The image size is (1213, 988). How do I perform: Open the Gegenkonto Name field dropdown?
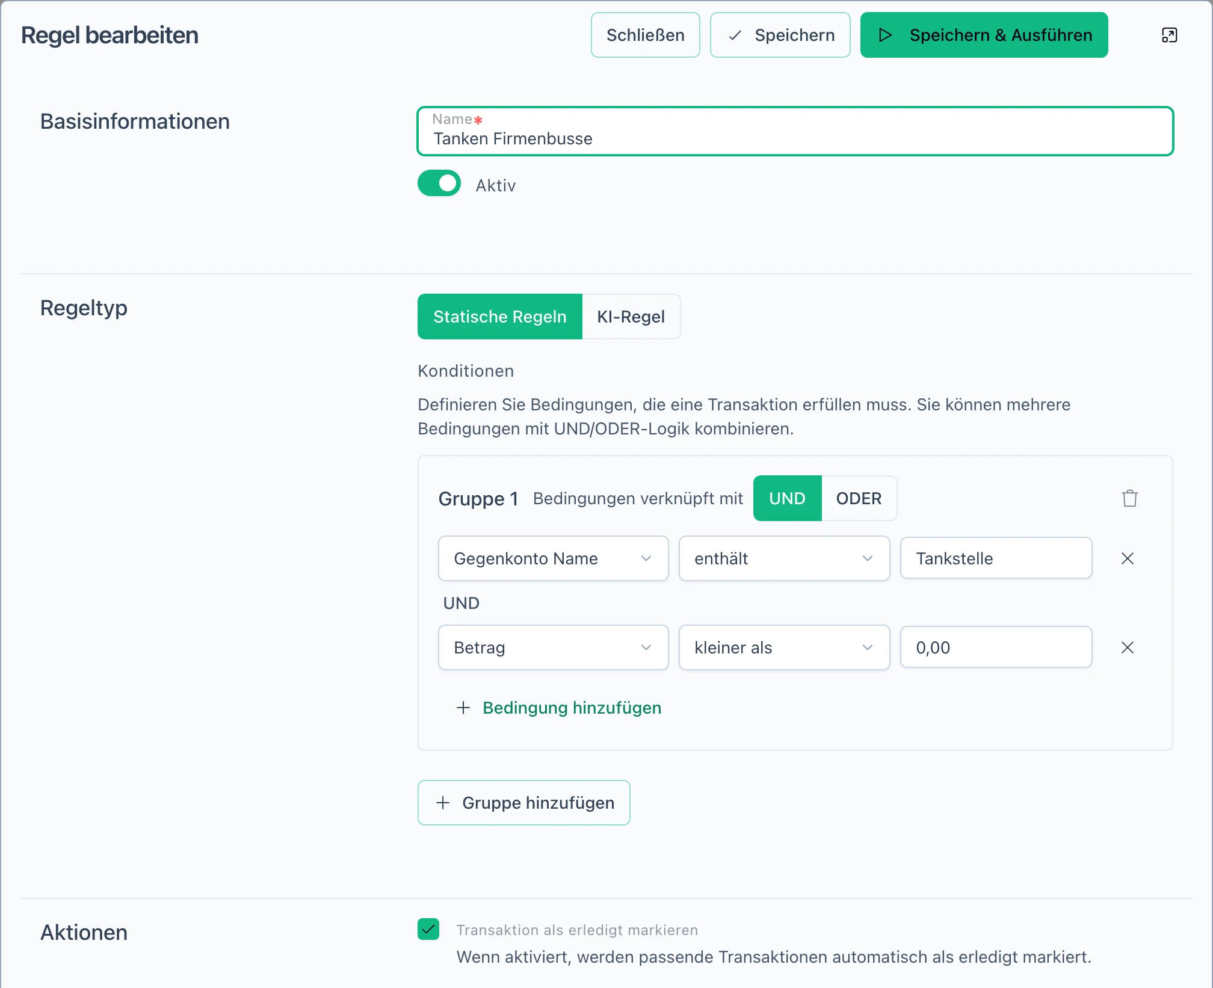point(553,558)
